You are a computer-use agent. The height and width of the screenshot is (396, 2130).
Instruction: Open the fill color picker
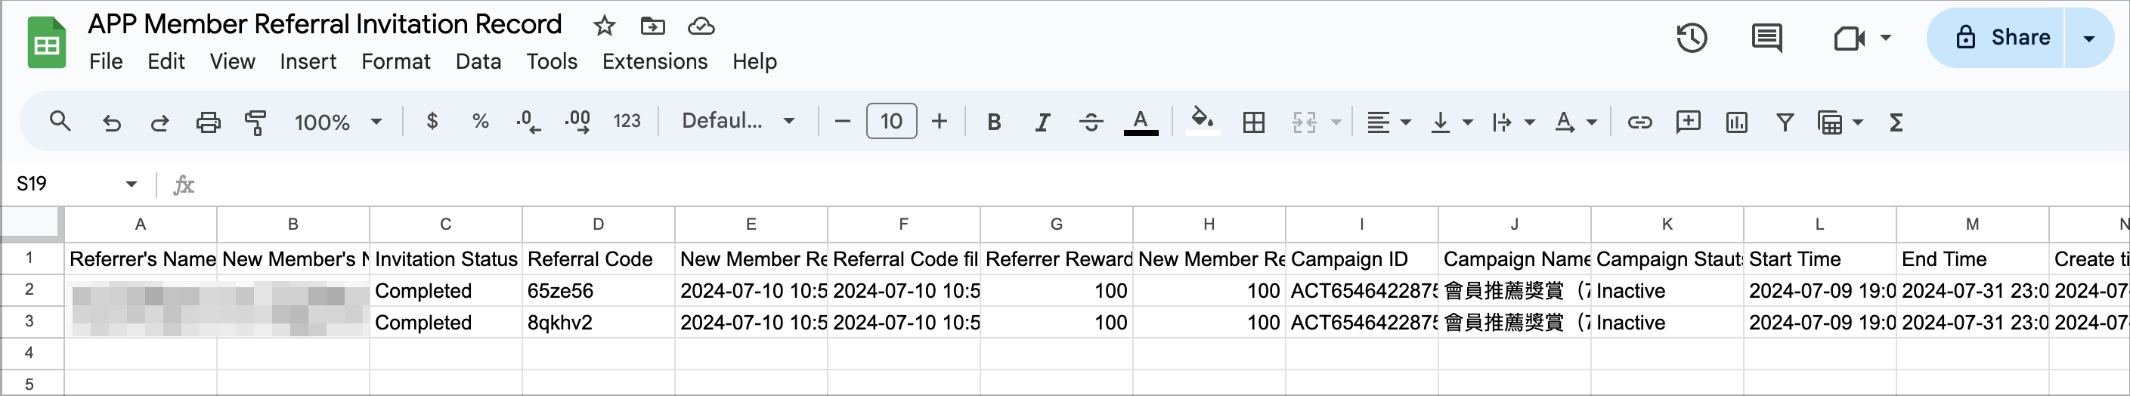[1203, 122]
